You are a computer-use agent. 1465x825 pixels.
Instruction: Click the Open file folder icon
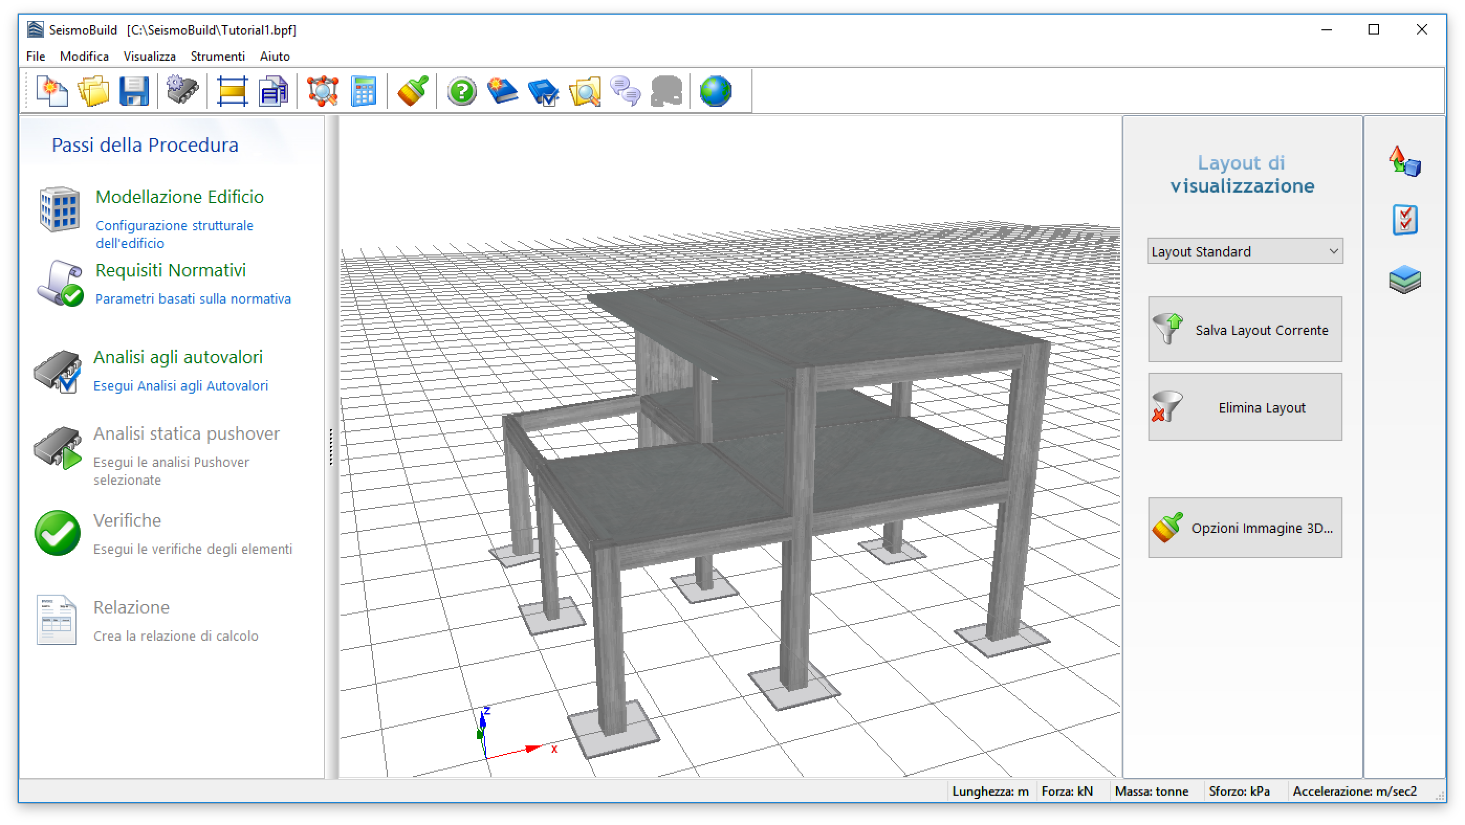click(93, 91)
